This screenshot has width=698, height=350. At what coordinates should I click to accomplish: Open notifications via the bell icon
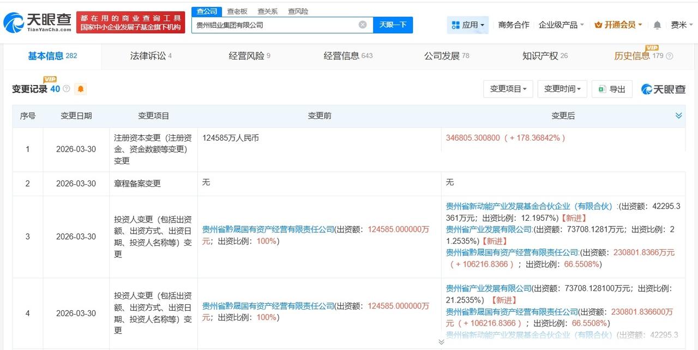click(657, 25)
